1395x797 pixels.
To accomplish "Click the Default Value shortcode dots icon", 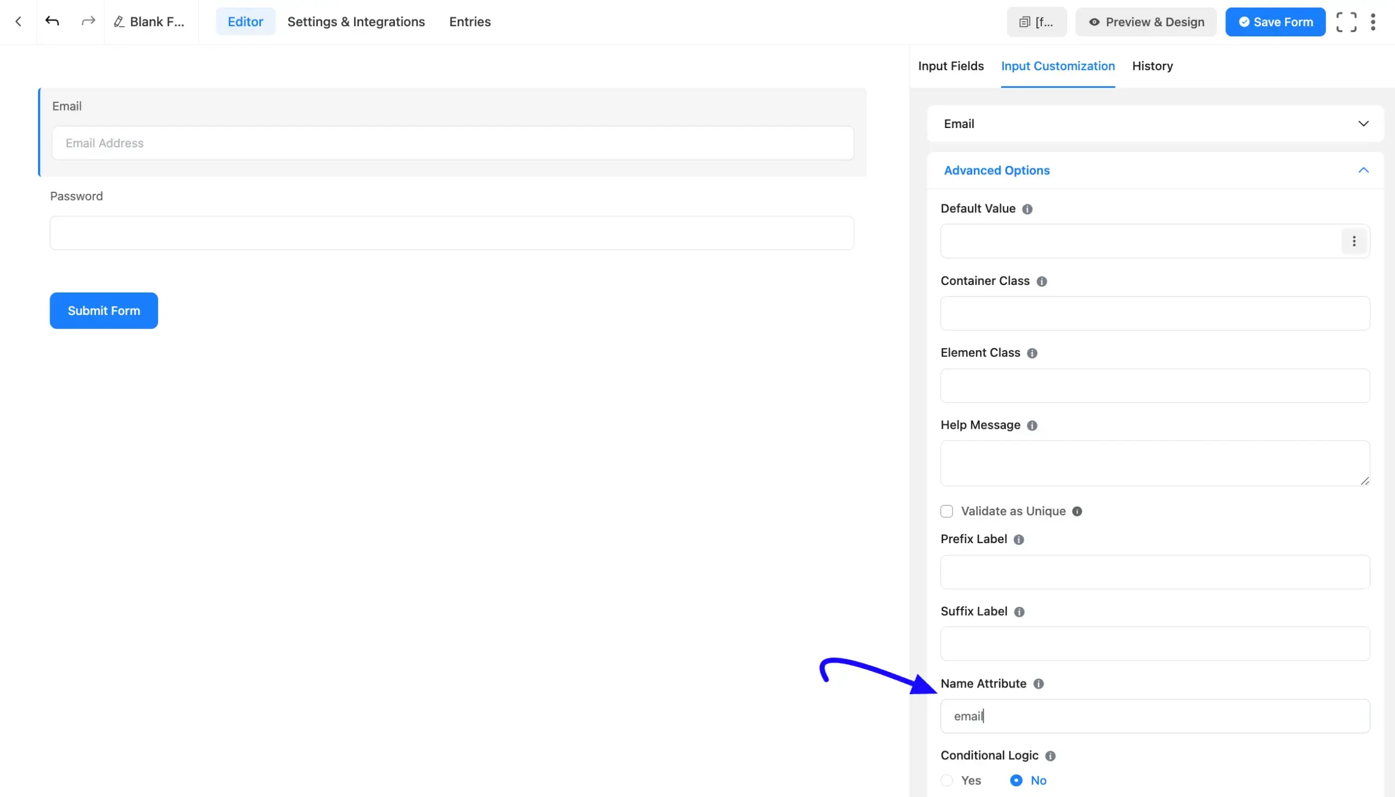I will pyautogui.click(x=1354, y=241).
